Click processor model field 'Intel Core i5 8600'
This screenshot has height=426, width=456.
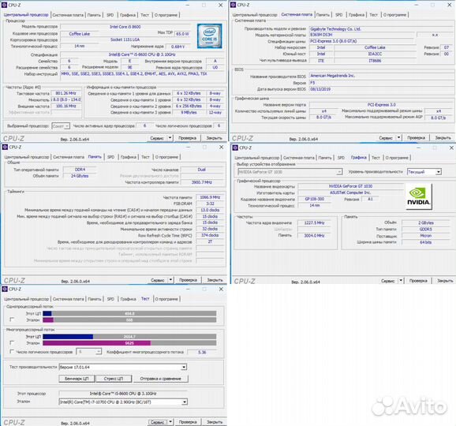[125, 27]
